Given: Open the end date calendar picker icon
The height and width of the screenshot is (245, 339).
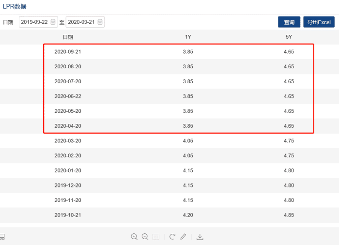Looking at the screenshot, I should pos(100,22).
